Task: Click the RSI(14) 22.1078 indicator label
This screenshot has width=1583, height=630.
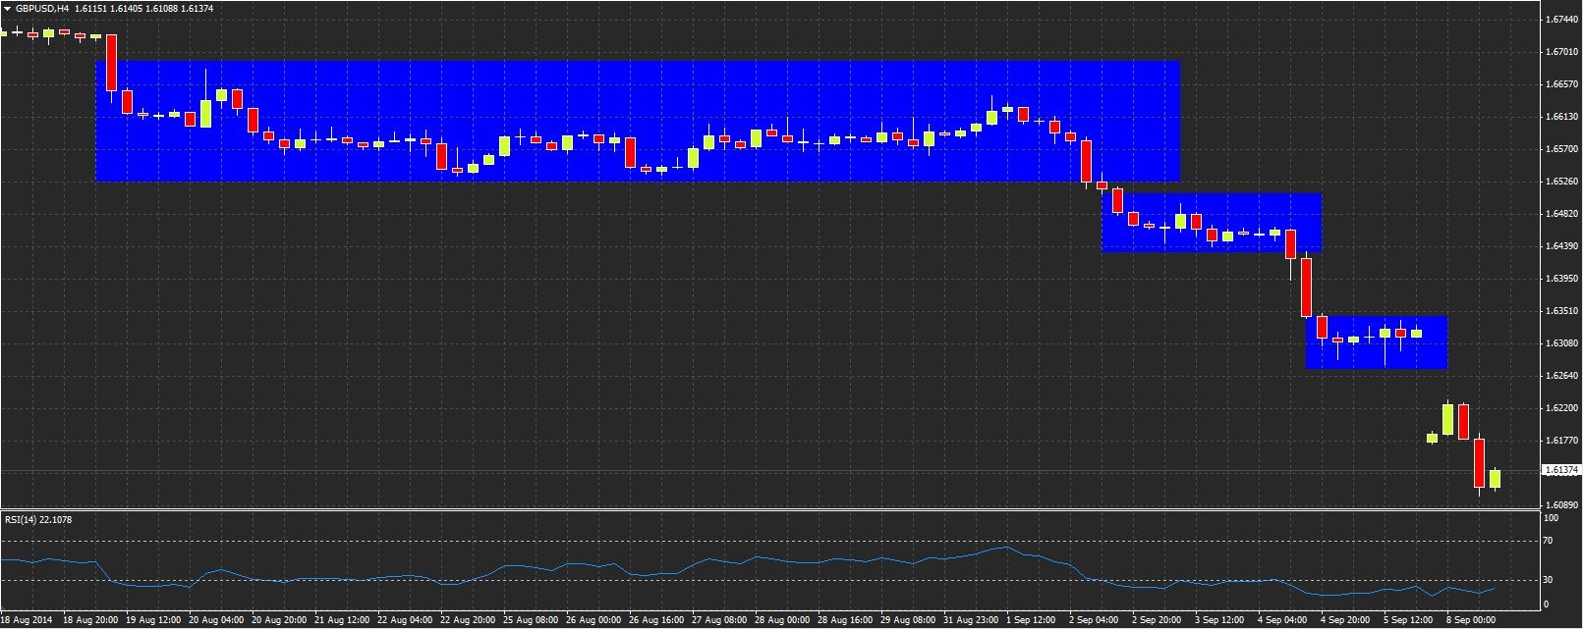Action: 38,519
